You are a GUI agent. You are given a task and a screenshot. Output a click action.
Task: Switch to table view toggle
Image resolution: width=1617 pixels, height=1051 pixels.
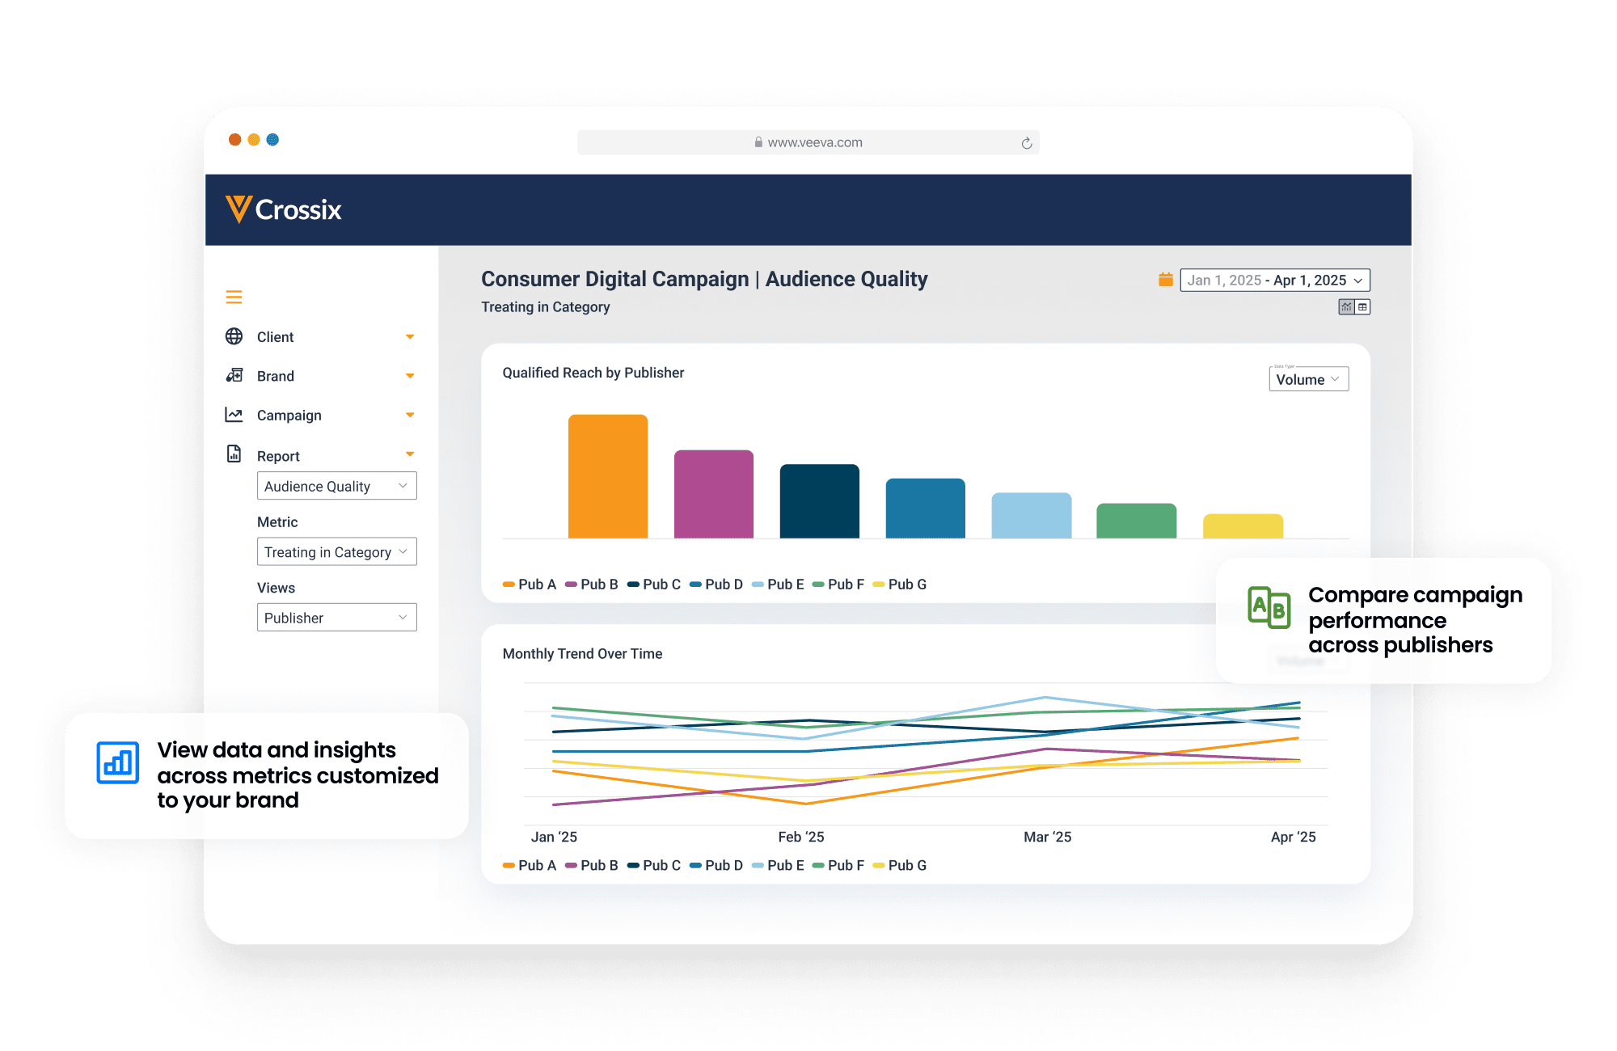[1362, 307]
